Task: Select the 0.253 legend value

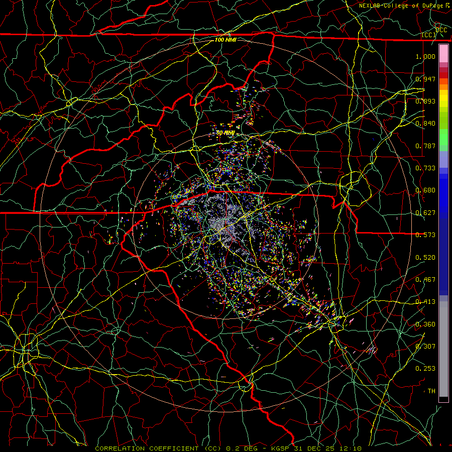Action: click(x=425, y=369)
